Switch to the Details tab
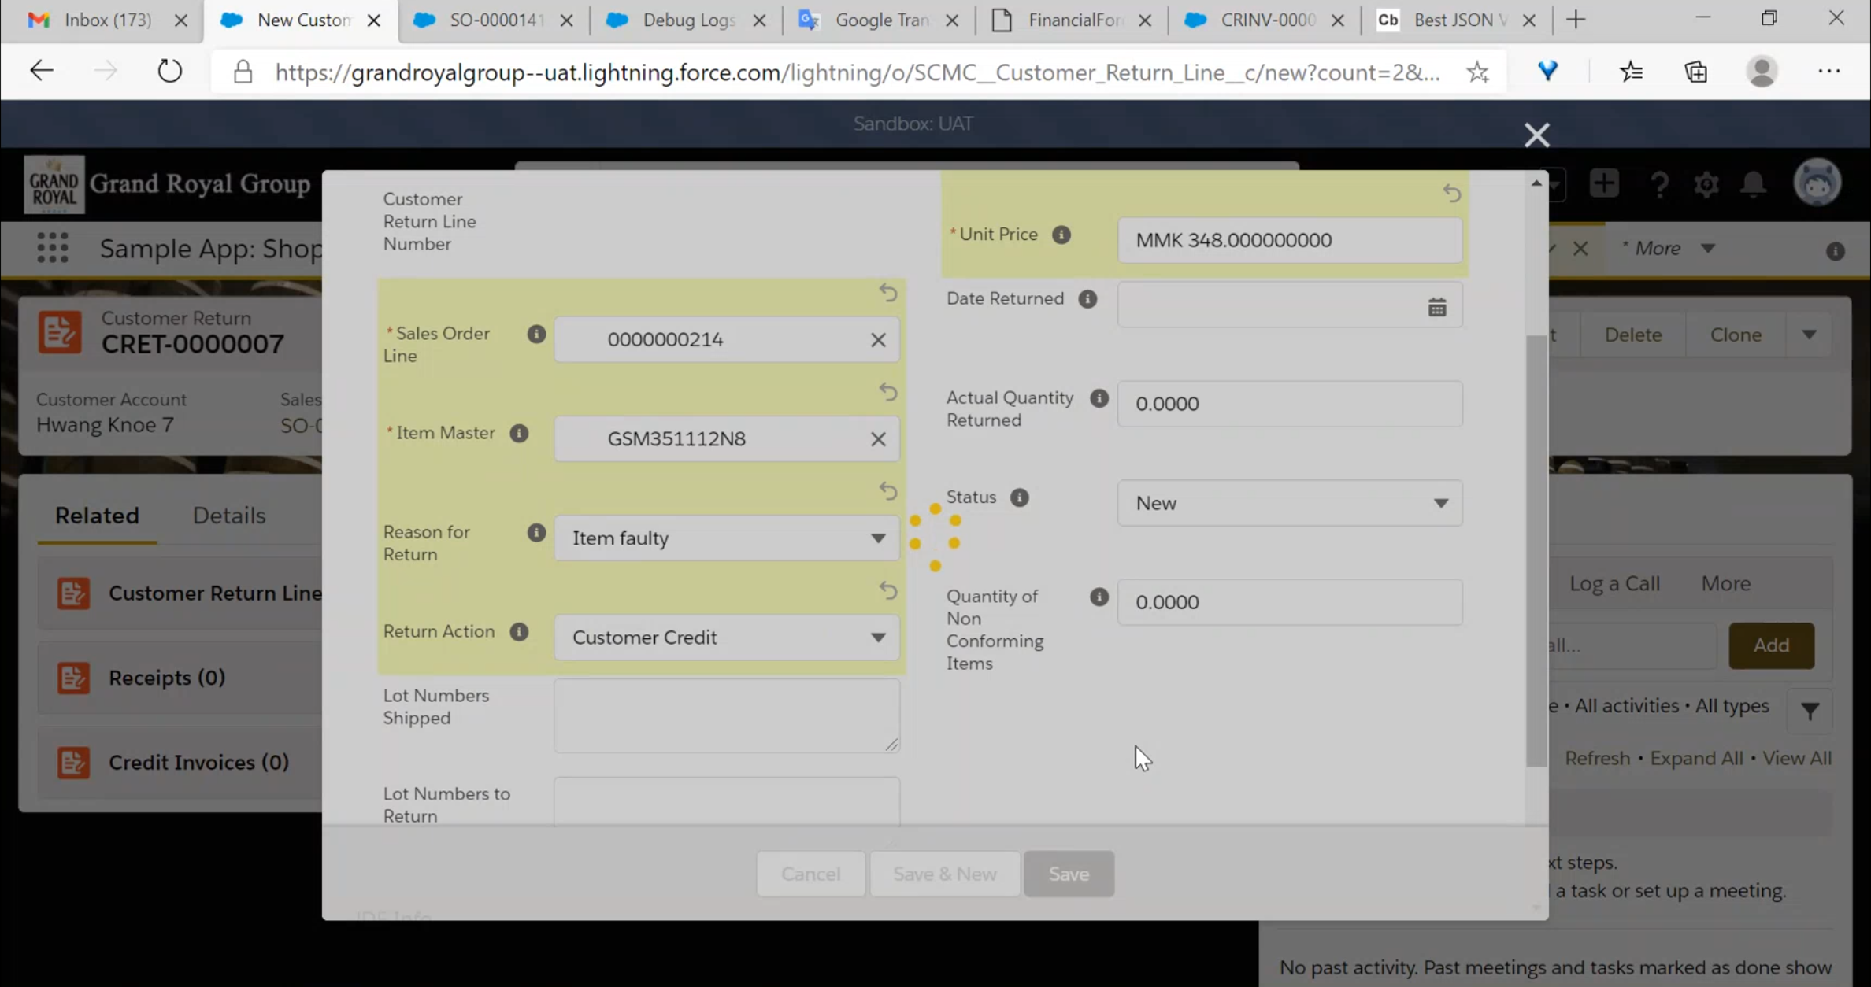Viewport: 1871px width, 987px height. click(x=229, y=516)
